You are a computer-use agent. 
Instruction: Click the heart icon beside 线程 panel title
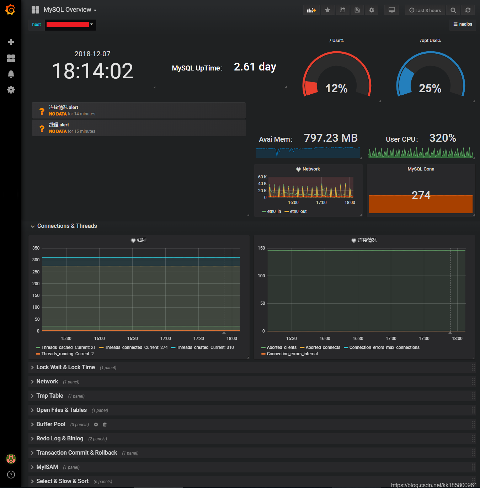133,240
